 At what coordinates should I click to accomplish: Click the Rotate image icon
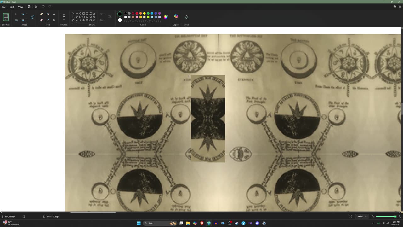[x=23, y=14]
